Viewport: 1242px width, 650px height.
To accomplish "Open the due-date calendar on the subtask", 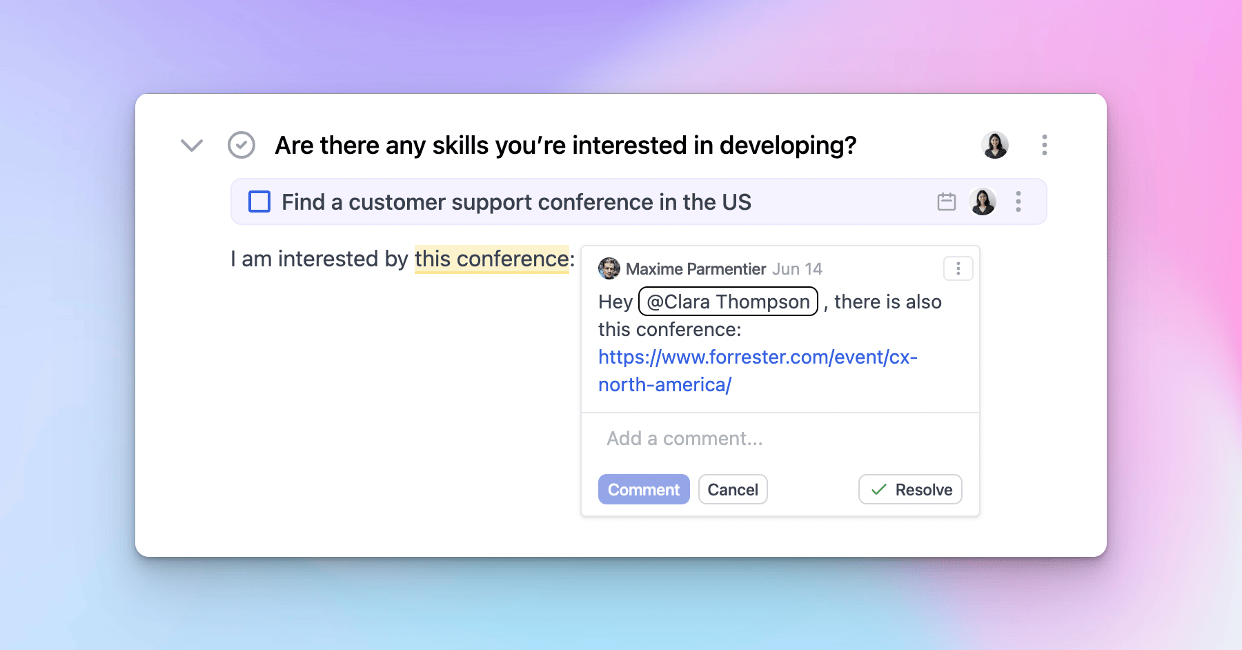I will coord(946,201).
